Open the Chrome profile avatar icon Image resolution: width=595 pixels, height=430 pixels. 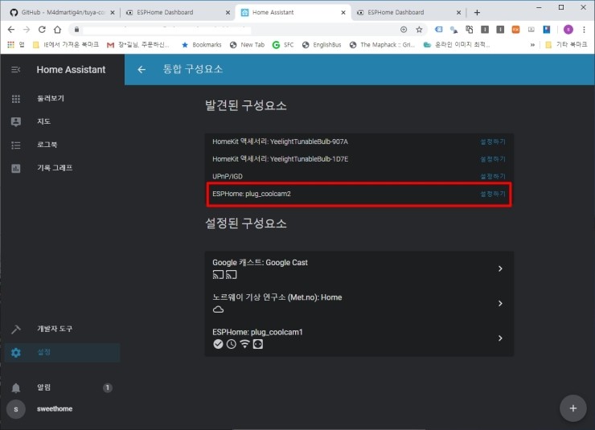(568, 29)
